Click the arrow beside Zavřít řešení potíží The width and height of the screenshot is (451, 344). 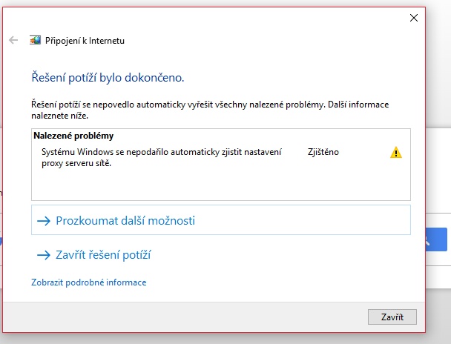(43, 255)
